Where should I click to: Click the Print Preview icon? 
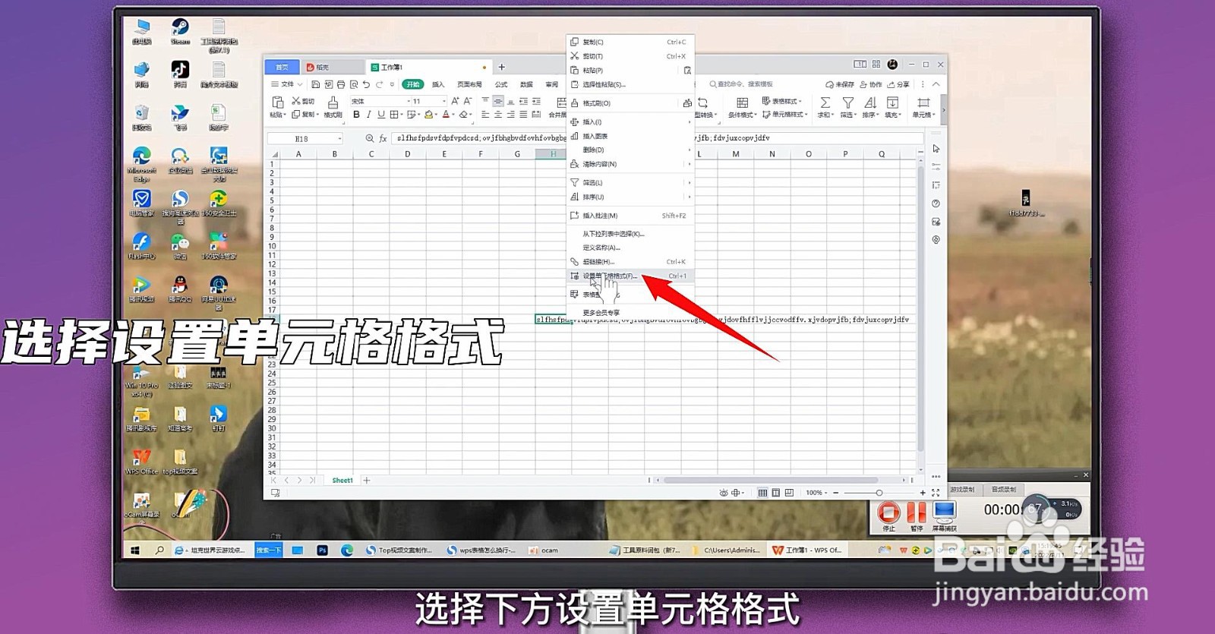(x=354, y=84)
